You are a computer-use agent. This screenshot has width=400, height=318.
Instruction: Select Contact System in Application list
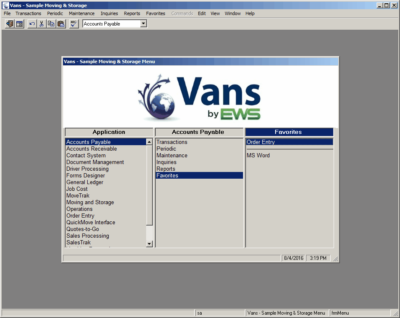pos(106,155)
